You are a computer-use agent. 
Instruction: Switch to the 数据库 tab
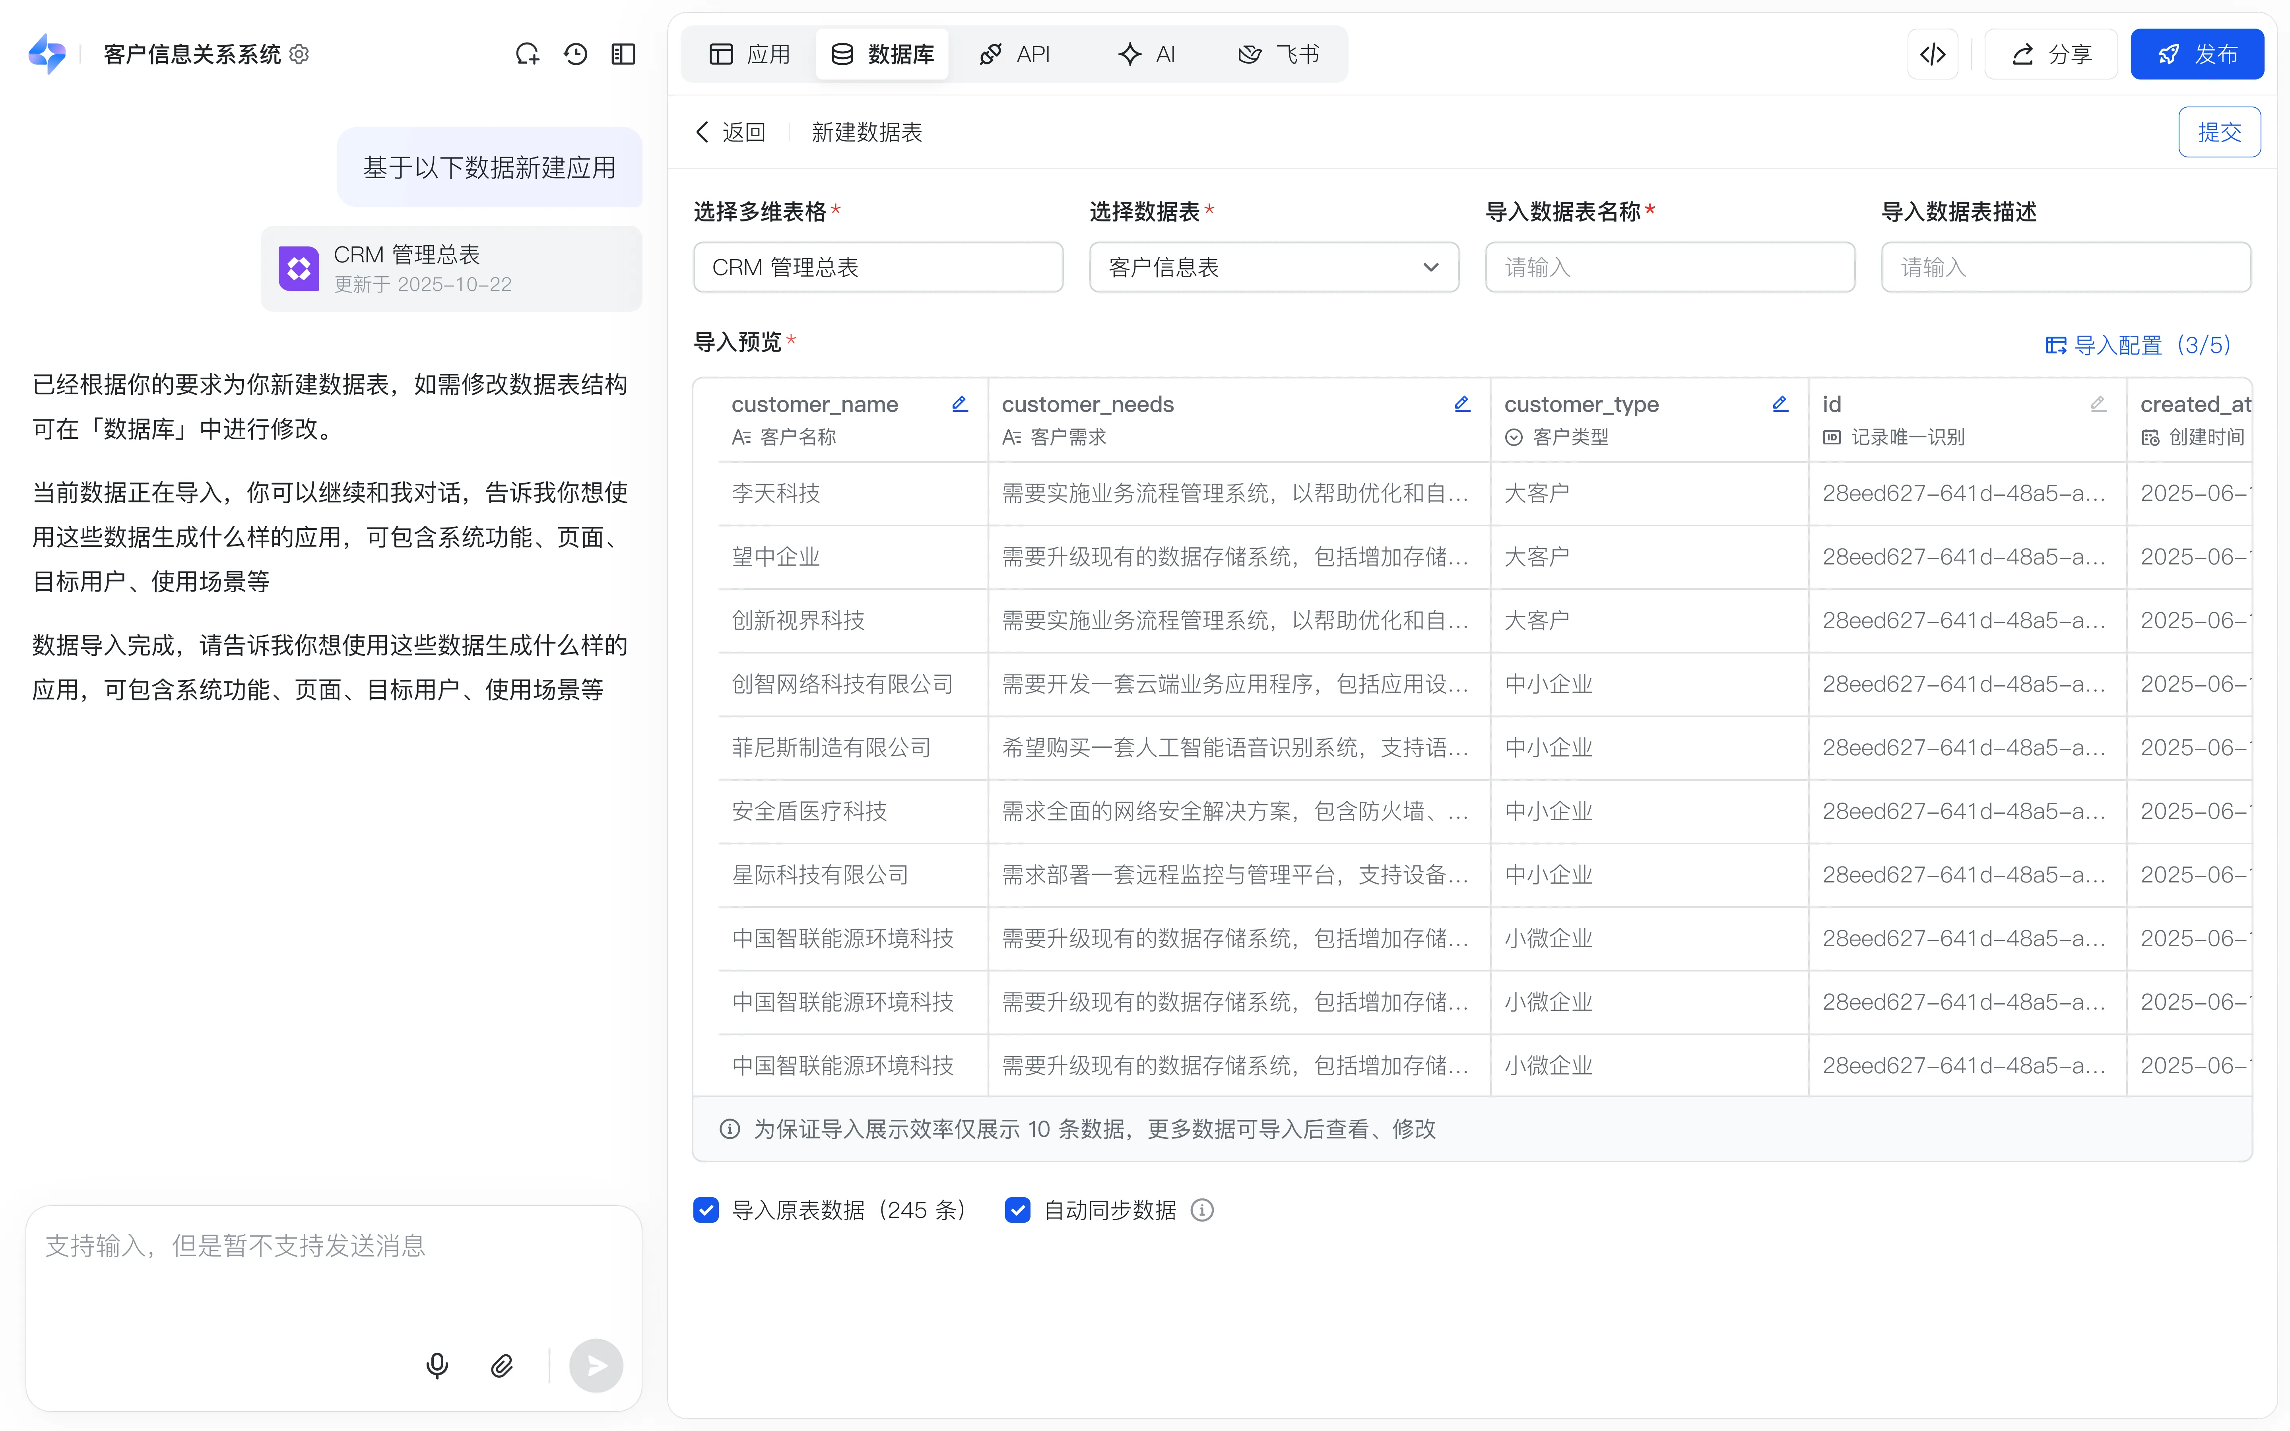tap(882, 54)
